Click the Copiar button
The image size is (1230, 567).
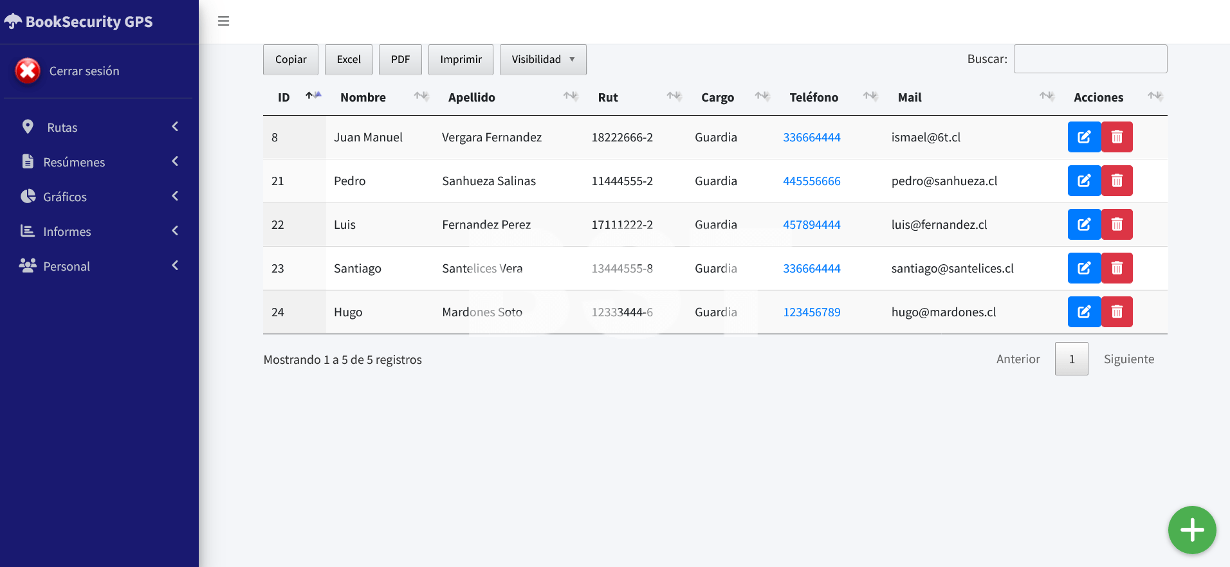click(291, 59)
